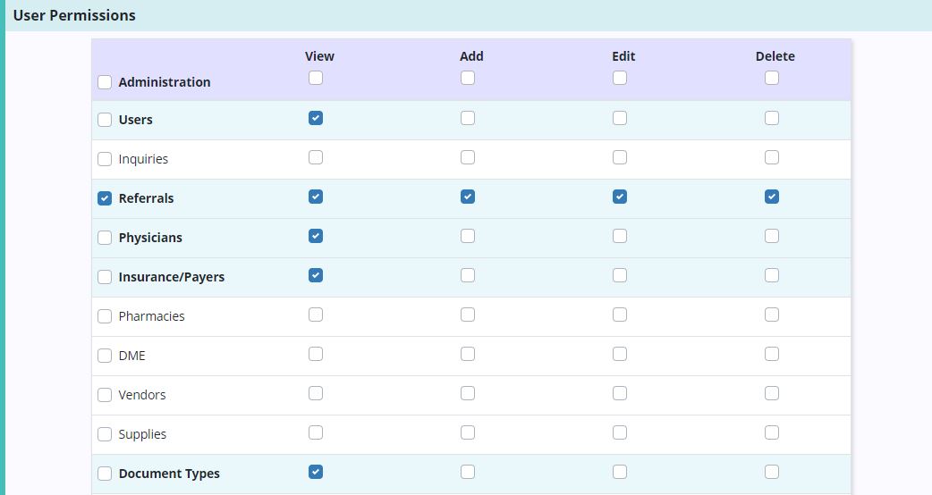Uncheck View permission for Insurance/Payers
This screenshot has height=495, width=932.
[x=316, y=275]
